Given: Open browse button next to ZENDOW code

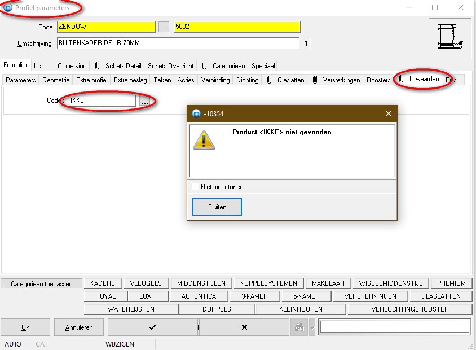Looking at the screenshot, I should [x=164, y=27].
